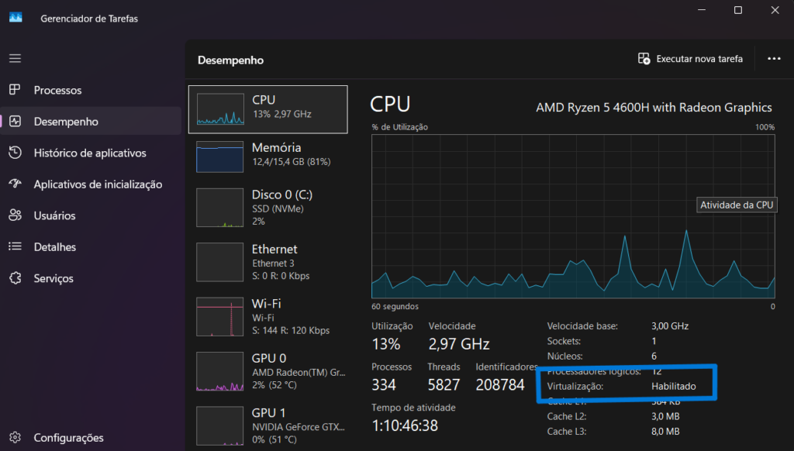Screen dimensions: 794x451
Task: Open the Processos page icon
Action: (x=15, y=91)
